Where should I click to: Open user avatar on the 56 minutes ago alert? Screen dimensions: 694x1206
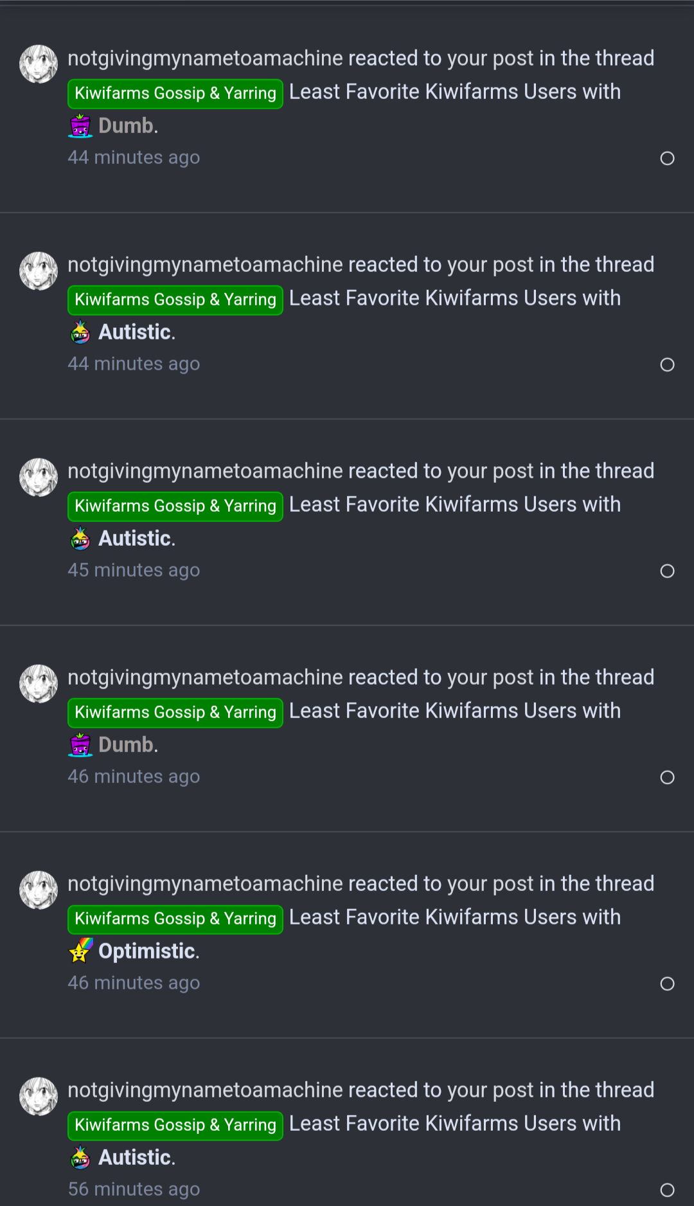(x=39, y=1096)
